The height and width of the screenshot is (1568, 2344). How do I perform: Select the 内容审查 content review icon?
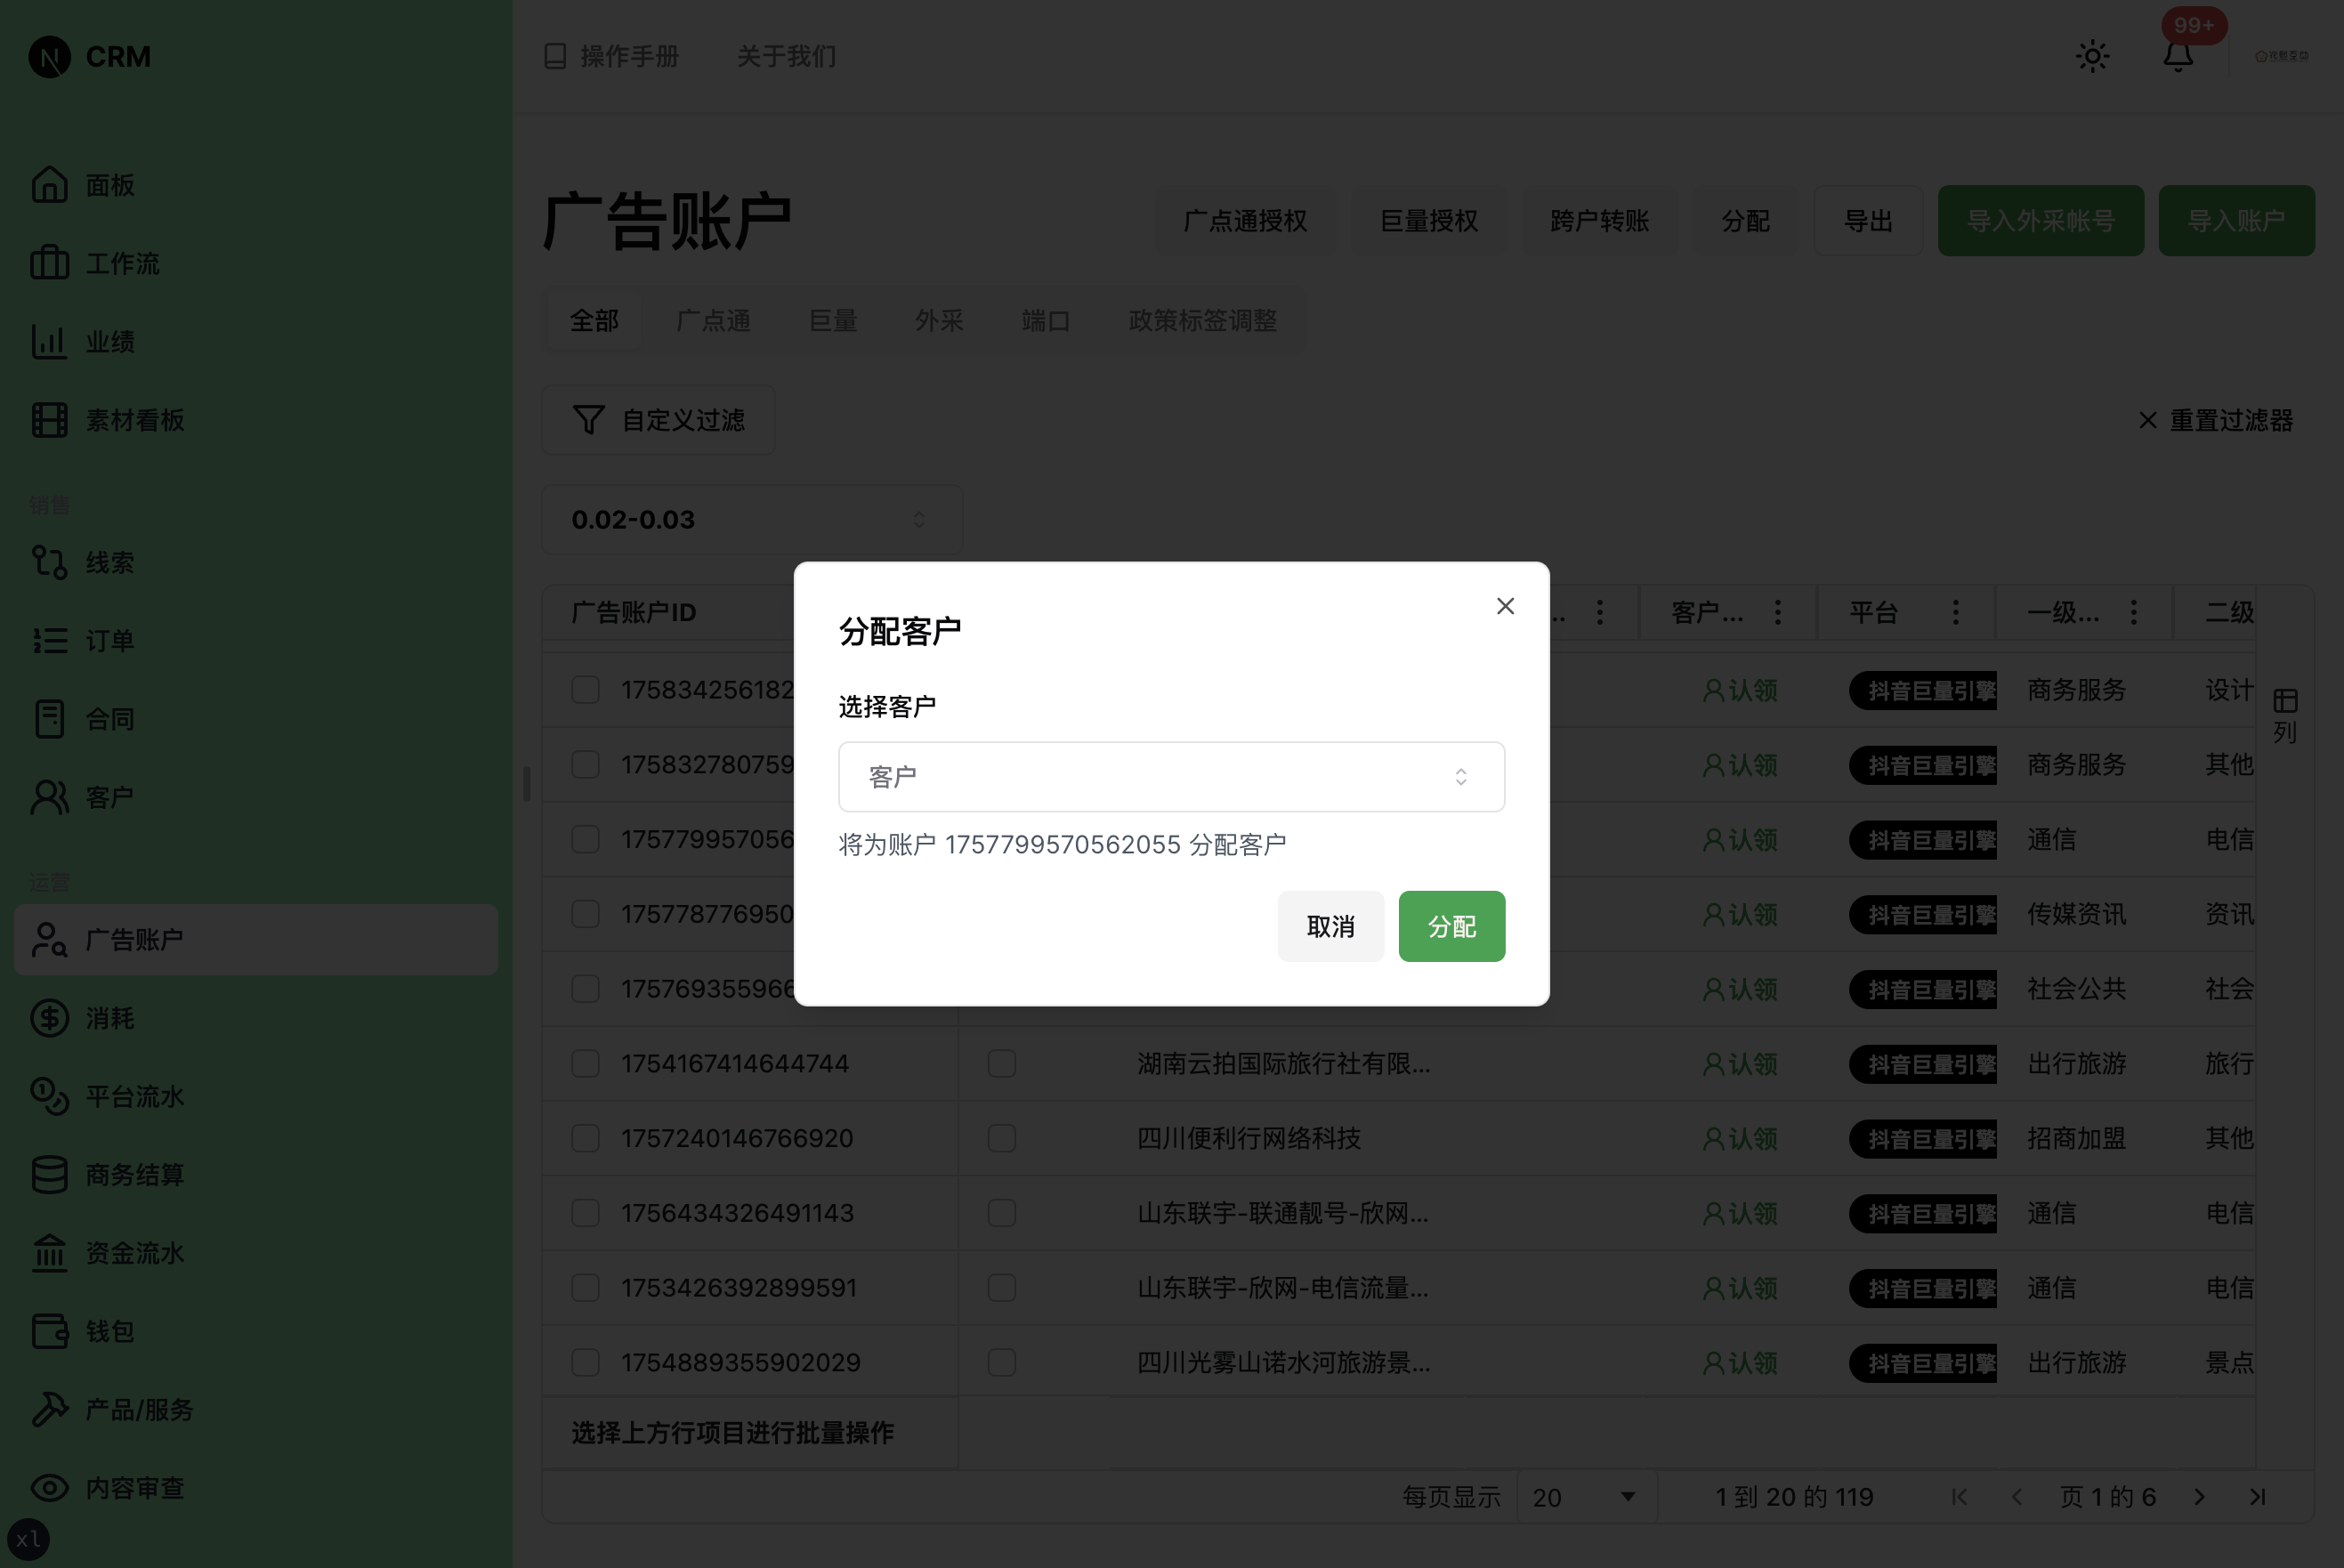50,1488
